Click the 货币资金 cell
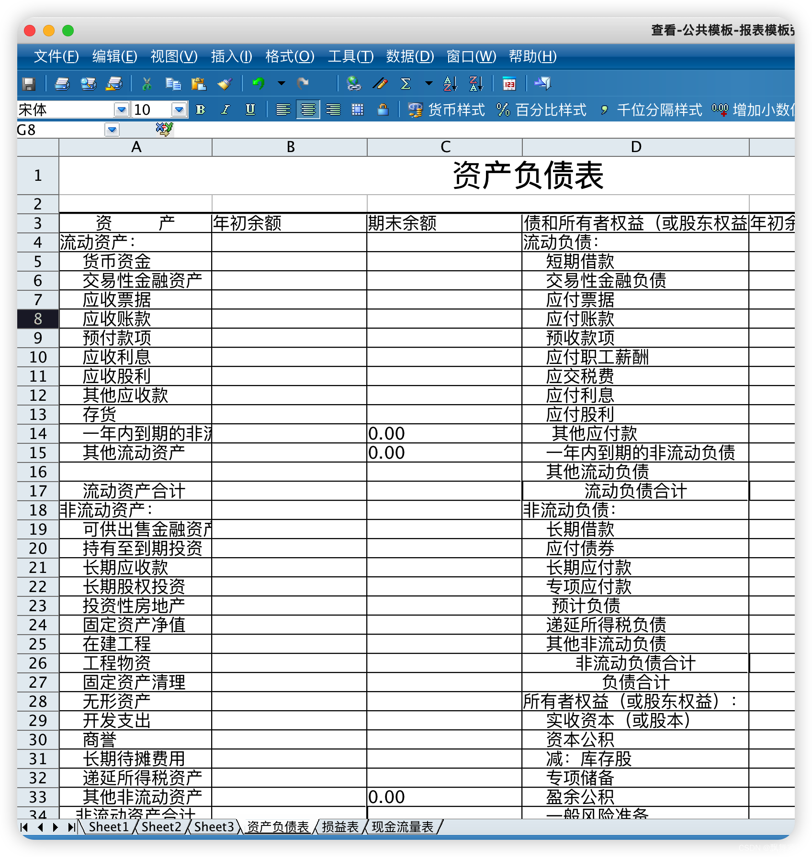 (135, 262)
